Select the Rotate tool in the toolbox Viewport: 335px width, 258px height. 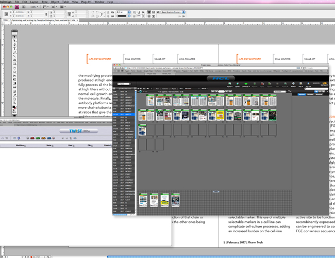click(x=14, y=68)
